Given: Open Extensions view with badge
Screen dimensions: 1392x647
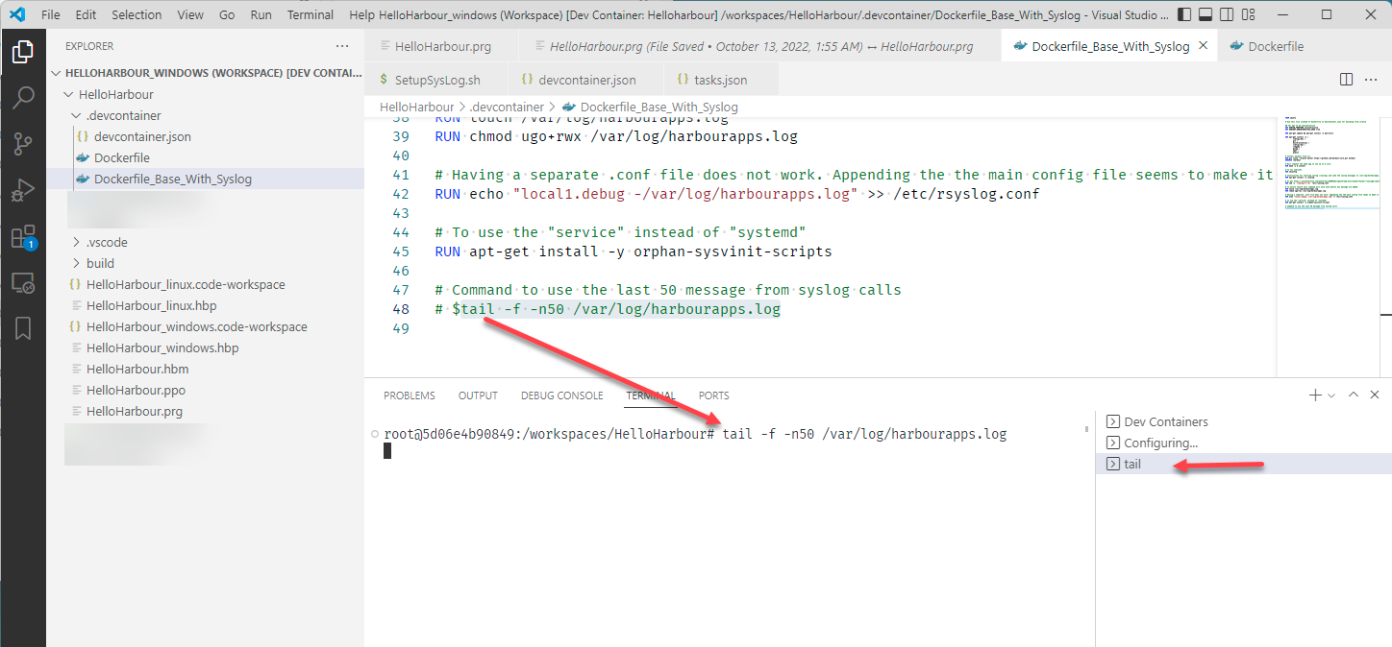Looking at the screenshot, I should coord(23,237).
